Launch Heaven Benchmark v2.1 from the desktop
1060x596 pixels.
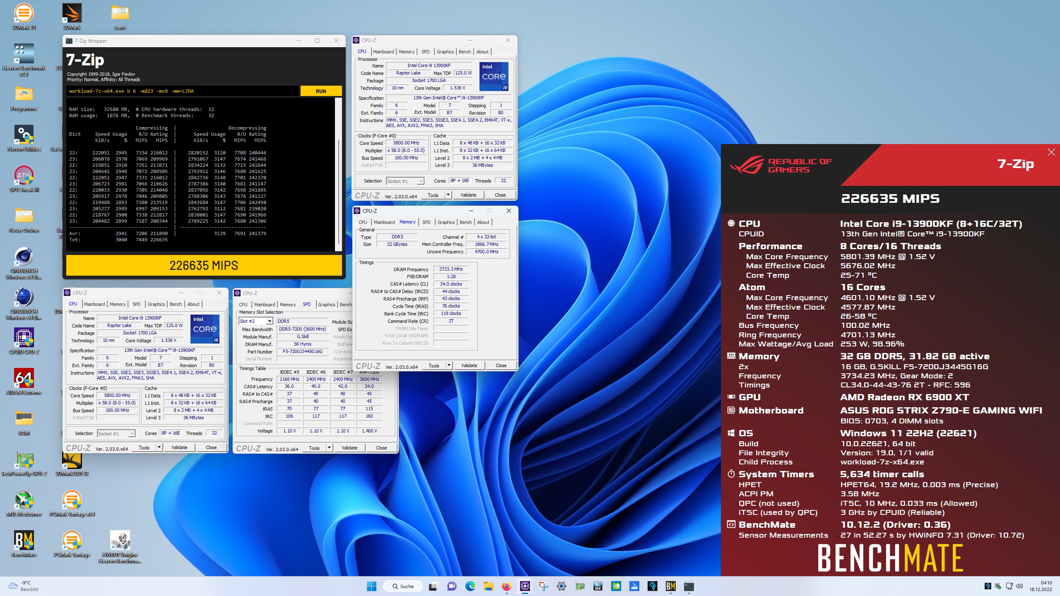24,60
